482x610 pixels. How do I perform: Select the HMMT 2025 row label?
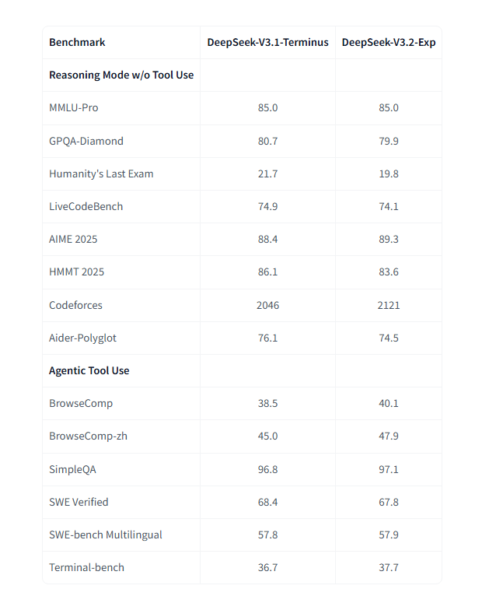coord(76,272)
